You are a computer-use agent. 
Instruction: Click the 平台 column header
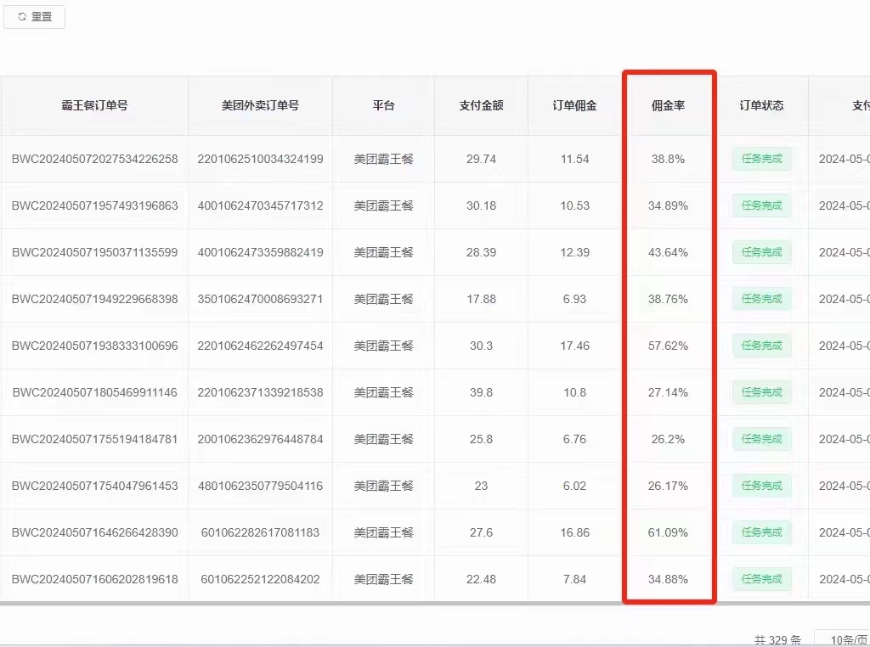[383, 105]
